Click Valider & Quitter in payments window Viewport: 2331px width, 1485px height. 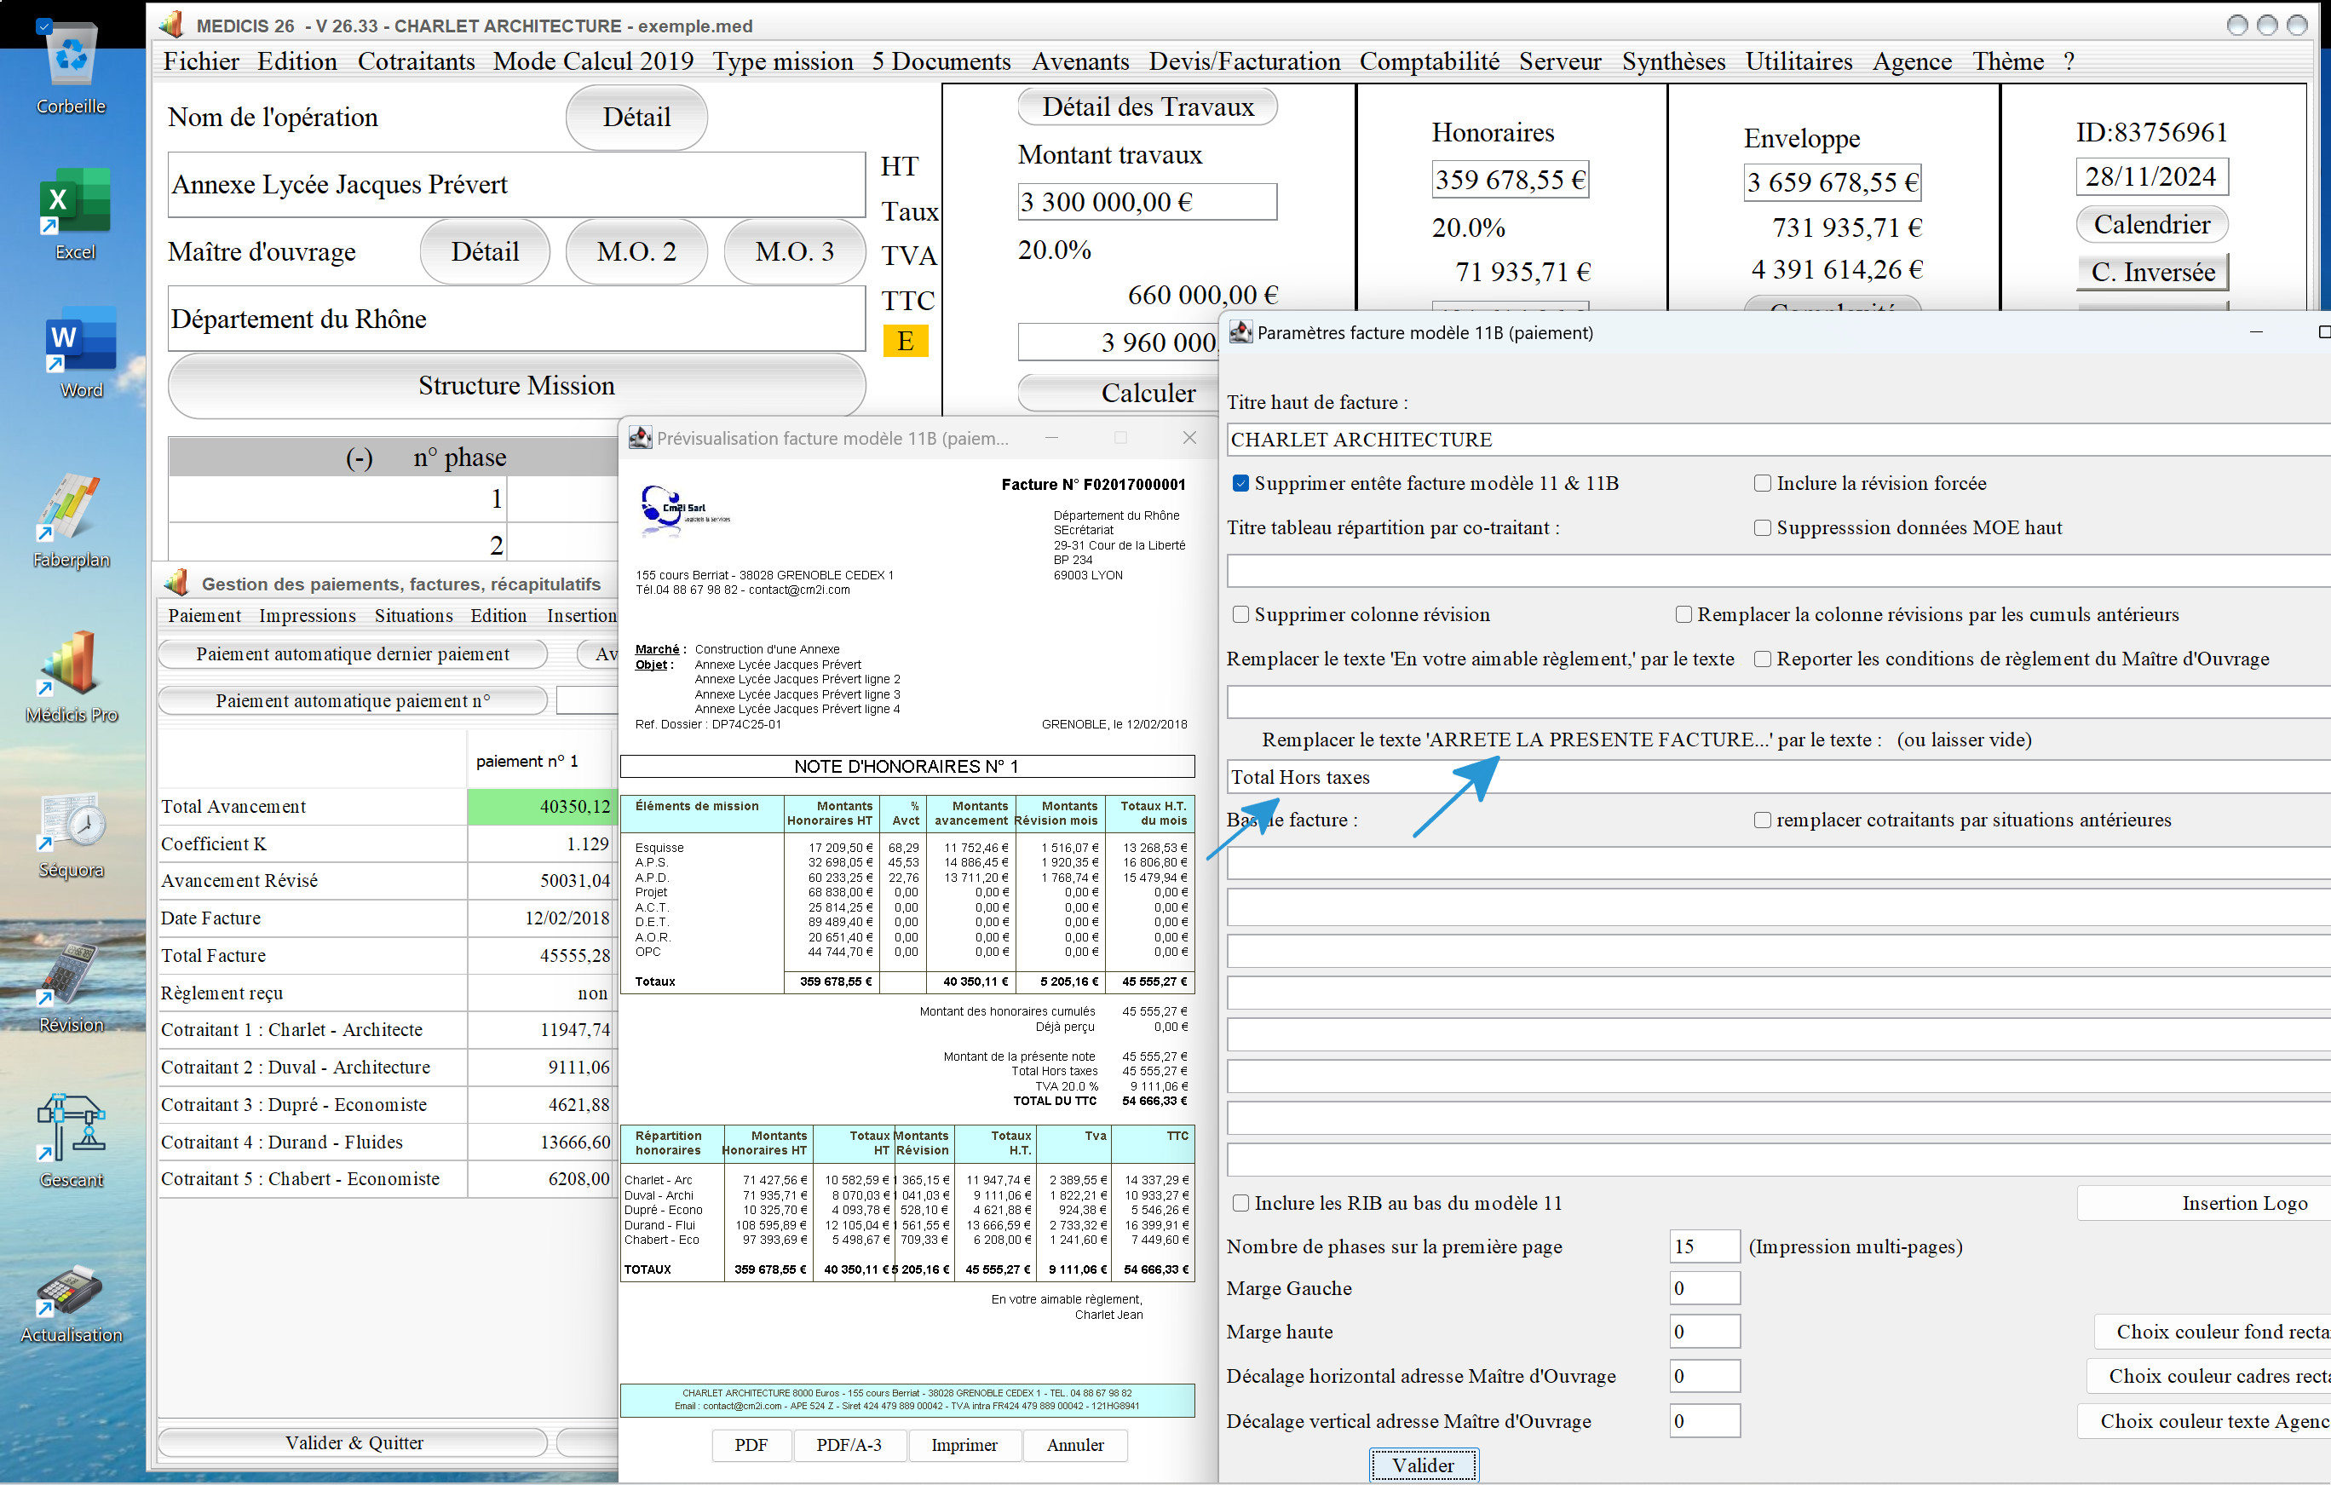coord(354,1442)
